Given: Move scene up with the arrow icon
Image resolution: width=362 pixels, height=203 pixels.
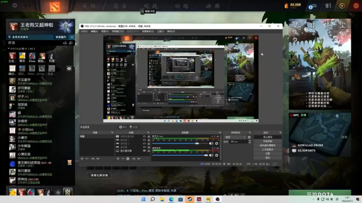Looking at the screenshot, I should 93,159.
